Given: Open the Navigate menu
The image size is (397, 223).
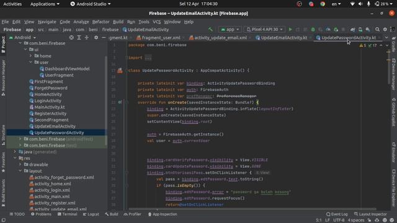Looking at the screenshot, I should click(47, 22).
